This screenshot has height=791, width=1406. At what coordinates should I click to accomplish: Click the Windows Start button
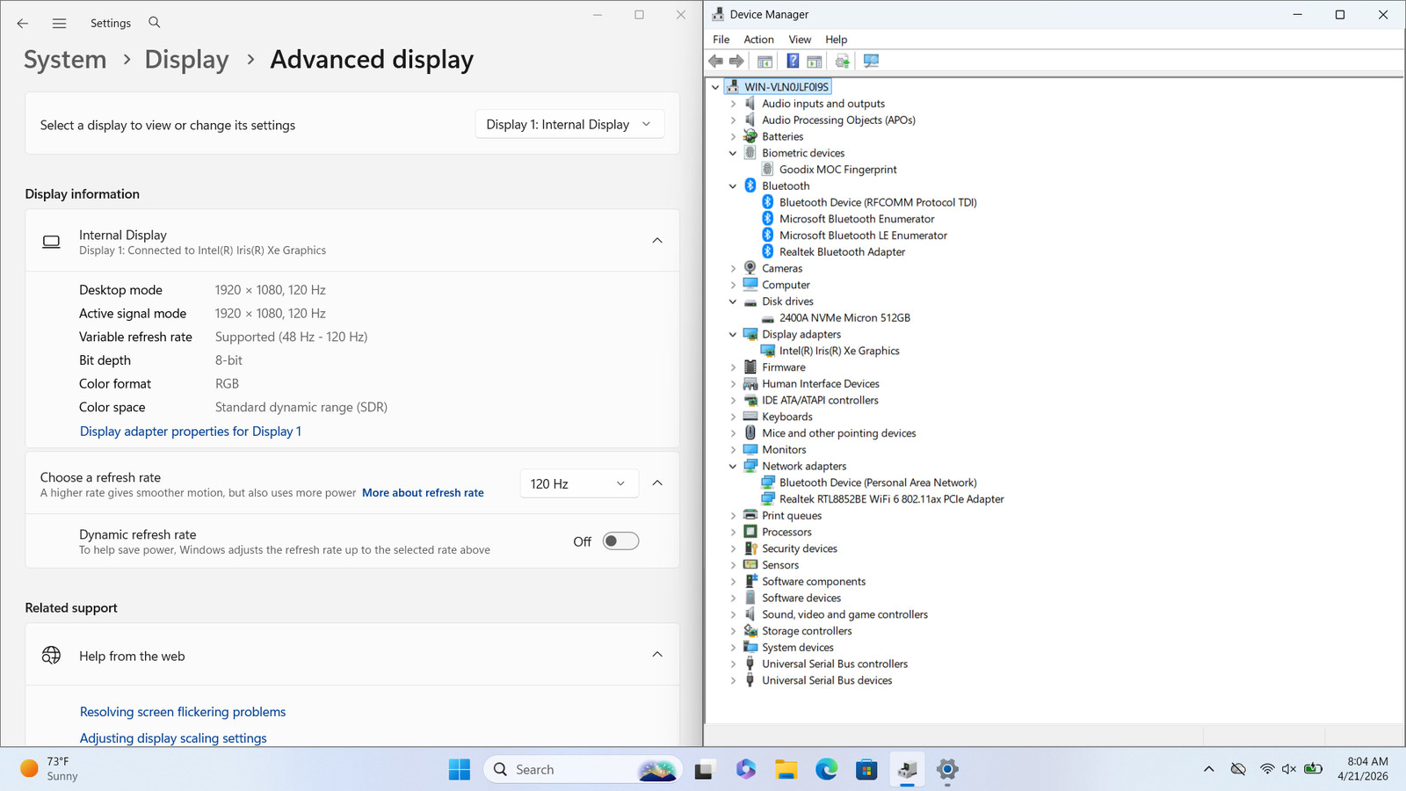pyautogui.click(x=460, y=770)
